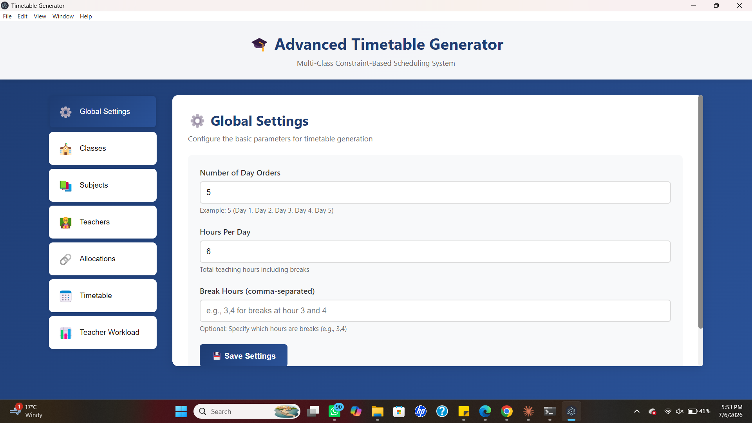Click the muted volume tray icon
This screenshot has height=423, width=752.
point(680,412)
